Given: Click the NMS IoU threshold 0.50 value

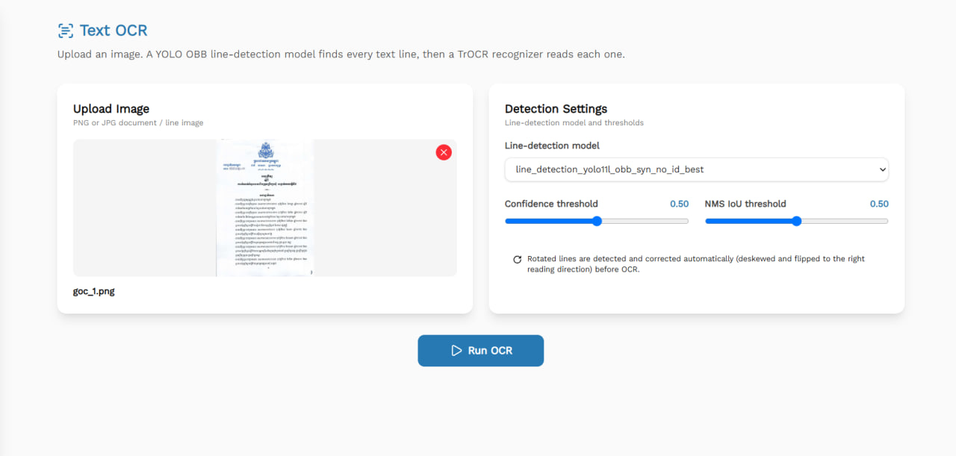Looking at the screenshot, I should [879, 204].
